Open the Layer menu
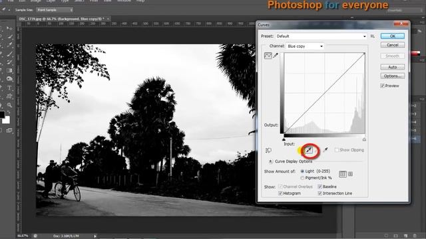 51,1
